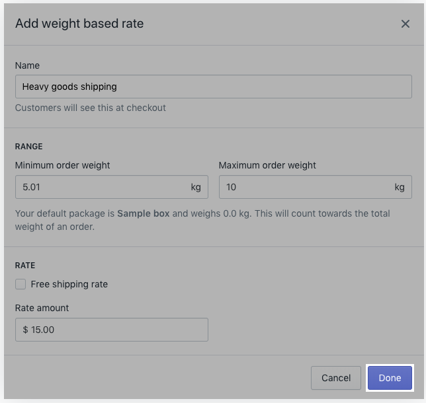Click the kg unit in Minimum weight
Viewport: 426px width, 403px height.
pyautogui.click(x=196, y=187)
